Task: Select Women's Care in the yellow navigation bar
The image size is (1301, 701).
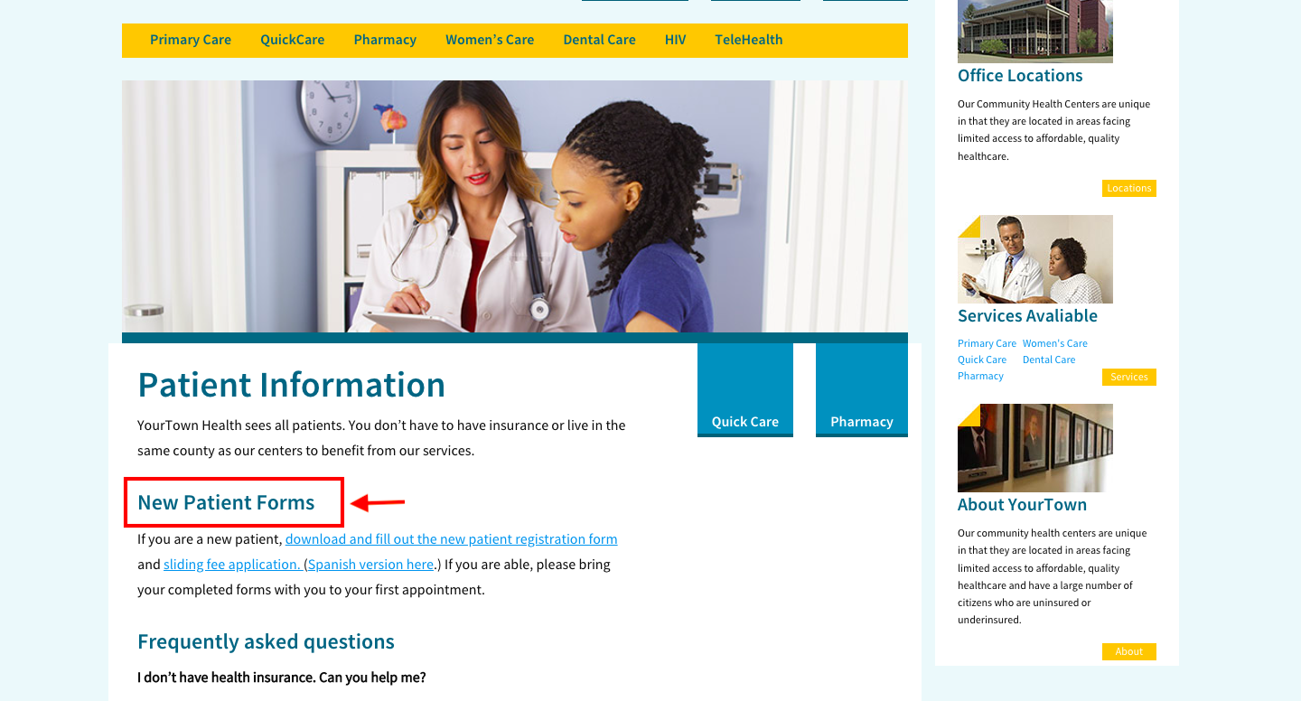Action: (x=490, y=40)
